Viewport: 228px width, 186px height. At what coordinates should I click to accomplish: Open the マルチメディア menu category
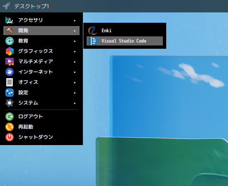click(x=41, y=62)
